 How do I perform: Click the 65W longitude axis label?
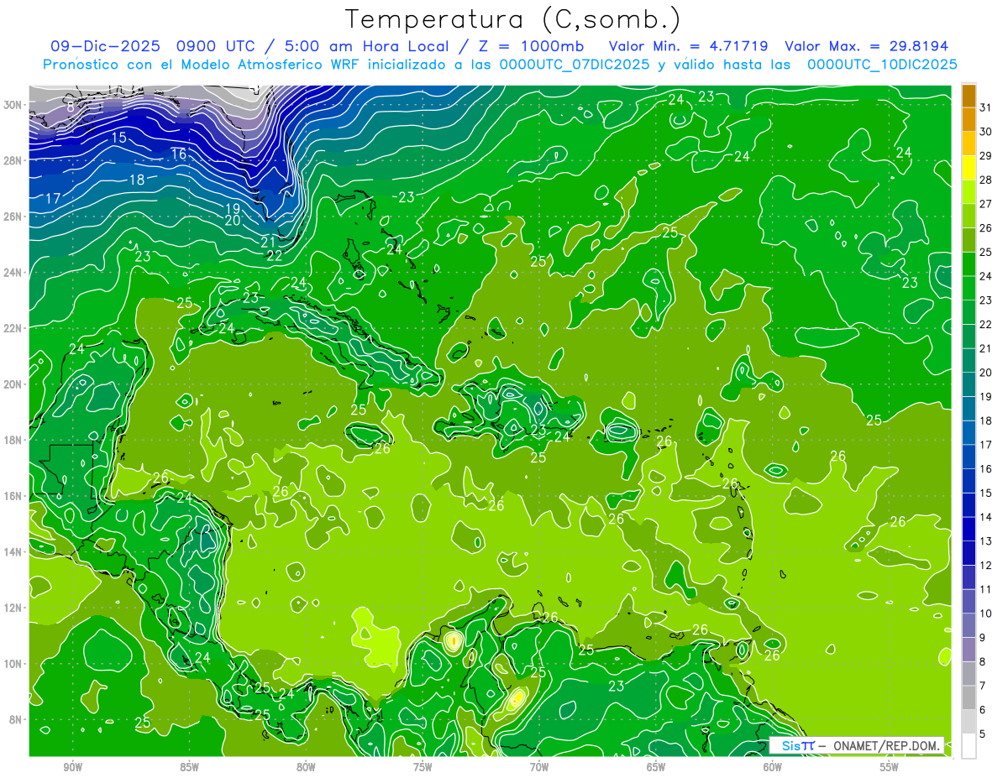[x=656, y=767]
